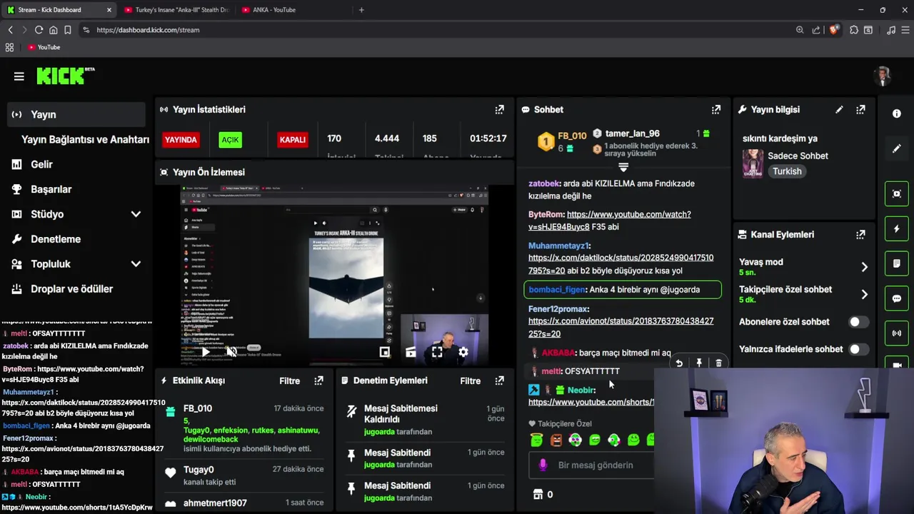The image size is (914, 514).
Task: Click the Kick logo
Action: point(65,76)
